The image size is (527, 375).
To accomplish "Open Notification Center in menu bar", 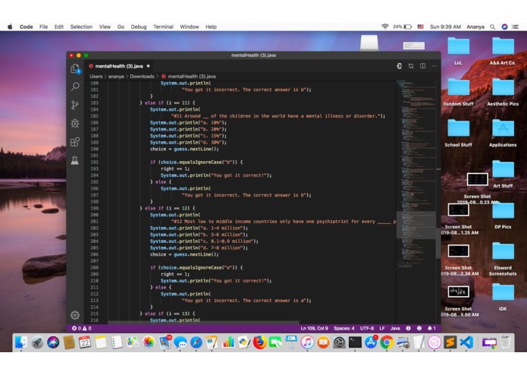I will [x=515, y=27].
